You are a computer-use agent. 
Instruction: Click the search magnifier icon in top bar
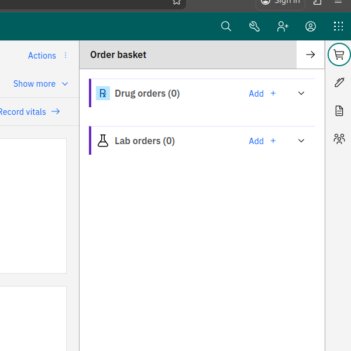[226, 26]
